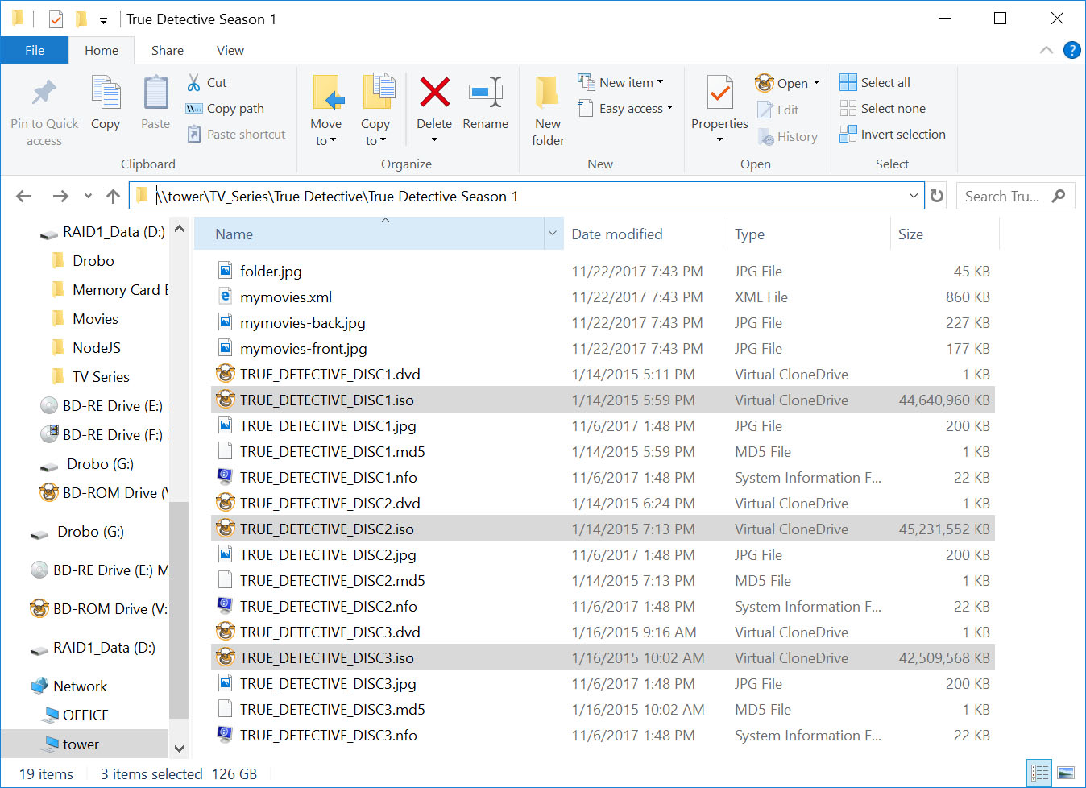
Task: Open the File menu
Action: 35,50
